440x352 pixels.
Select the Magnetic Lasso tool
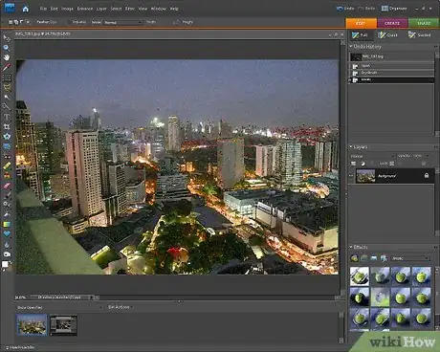point(7,87)
